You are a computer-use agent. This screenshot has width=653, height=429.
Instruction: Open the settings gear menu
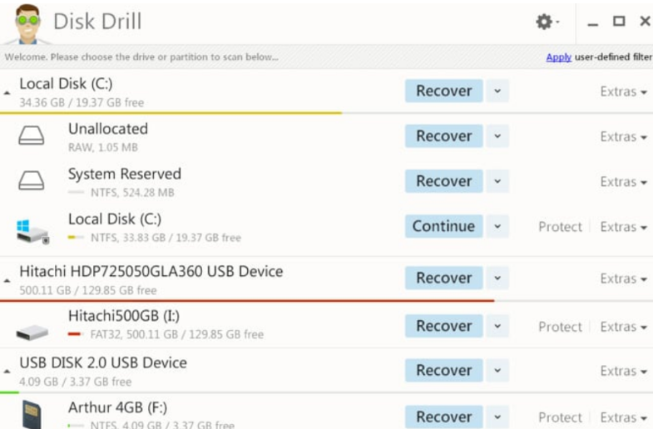[546, 22]
